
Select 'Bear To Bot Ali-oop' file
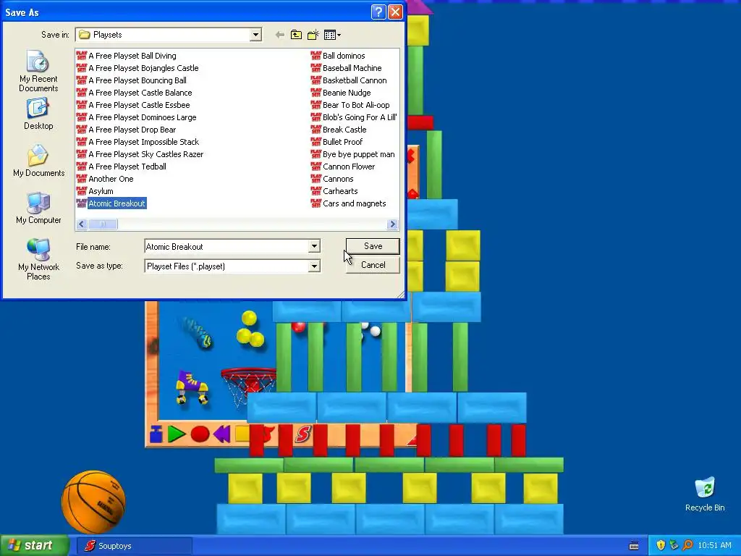pos(350,105)
